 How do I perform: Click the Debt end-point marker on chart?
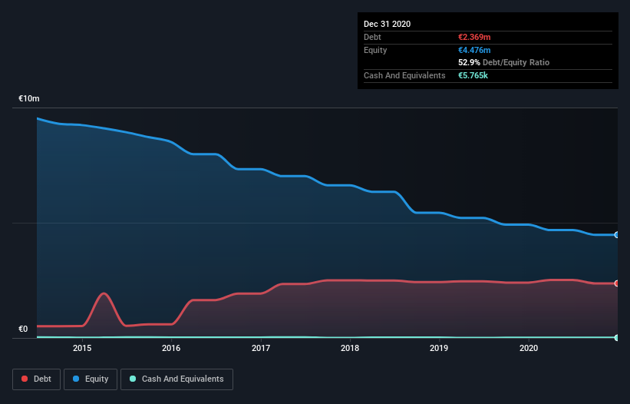click(617, 283)
